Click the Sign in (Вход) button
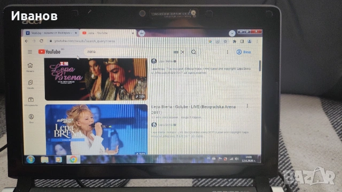Screen dimensions: 342x192 (244, 52)
